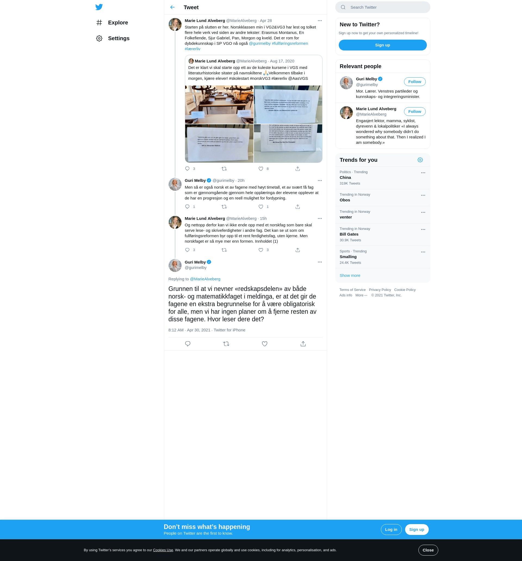
Task: Open the Cookies Use link
Action: click(x=163, y=550)
